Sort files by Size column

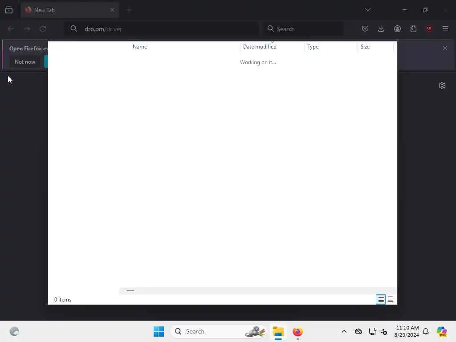pyautogui.click(x=365, y=47)
